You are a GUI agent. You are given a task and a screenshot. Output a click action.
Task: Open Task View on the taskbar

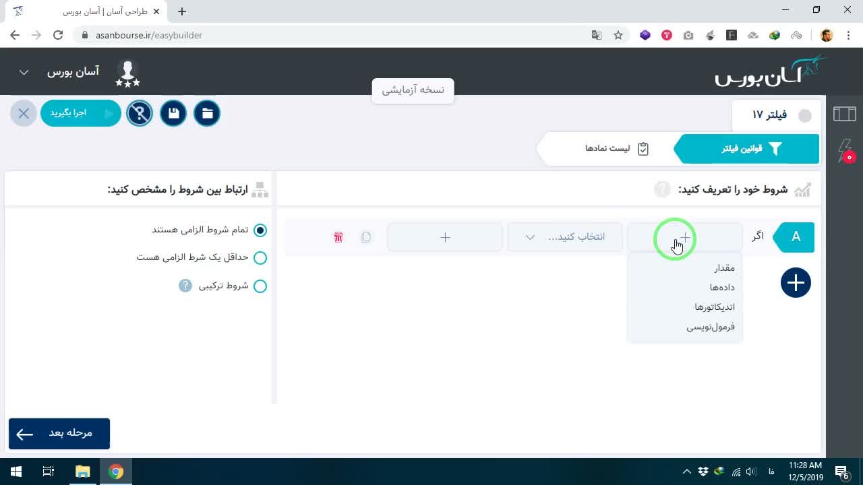(x=49, y=472)
